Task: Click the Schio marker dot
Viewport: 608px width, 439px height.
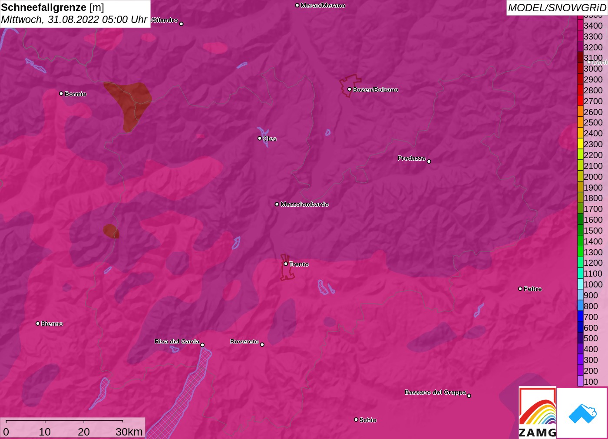Action: pyautogui.click(x=356, y=419)
